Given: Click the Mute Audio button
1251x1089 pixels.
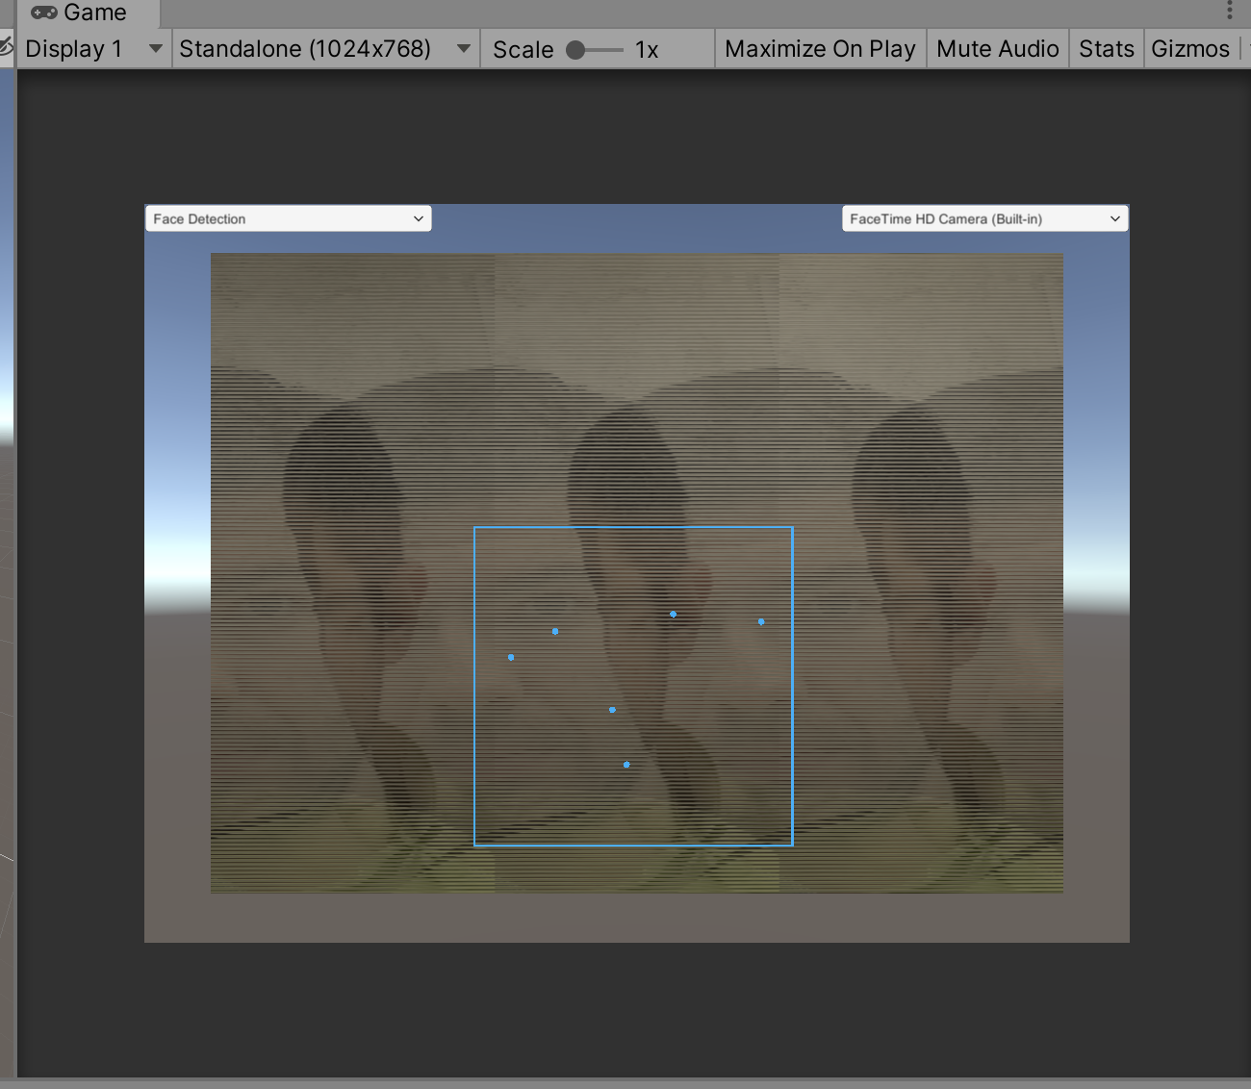Looking at the screenshot, I should pyautogui.click(x=996, y=48).
